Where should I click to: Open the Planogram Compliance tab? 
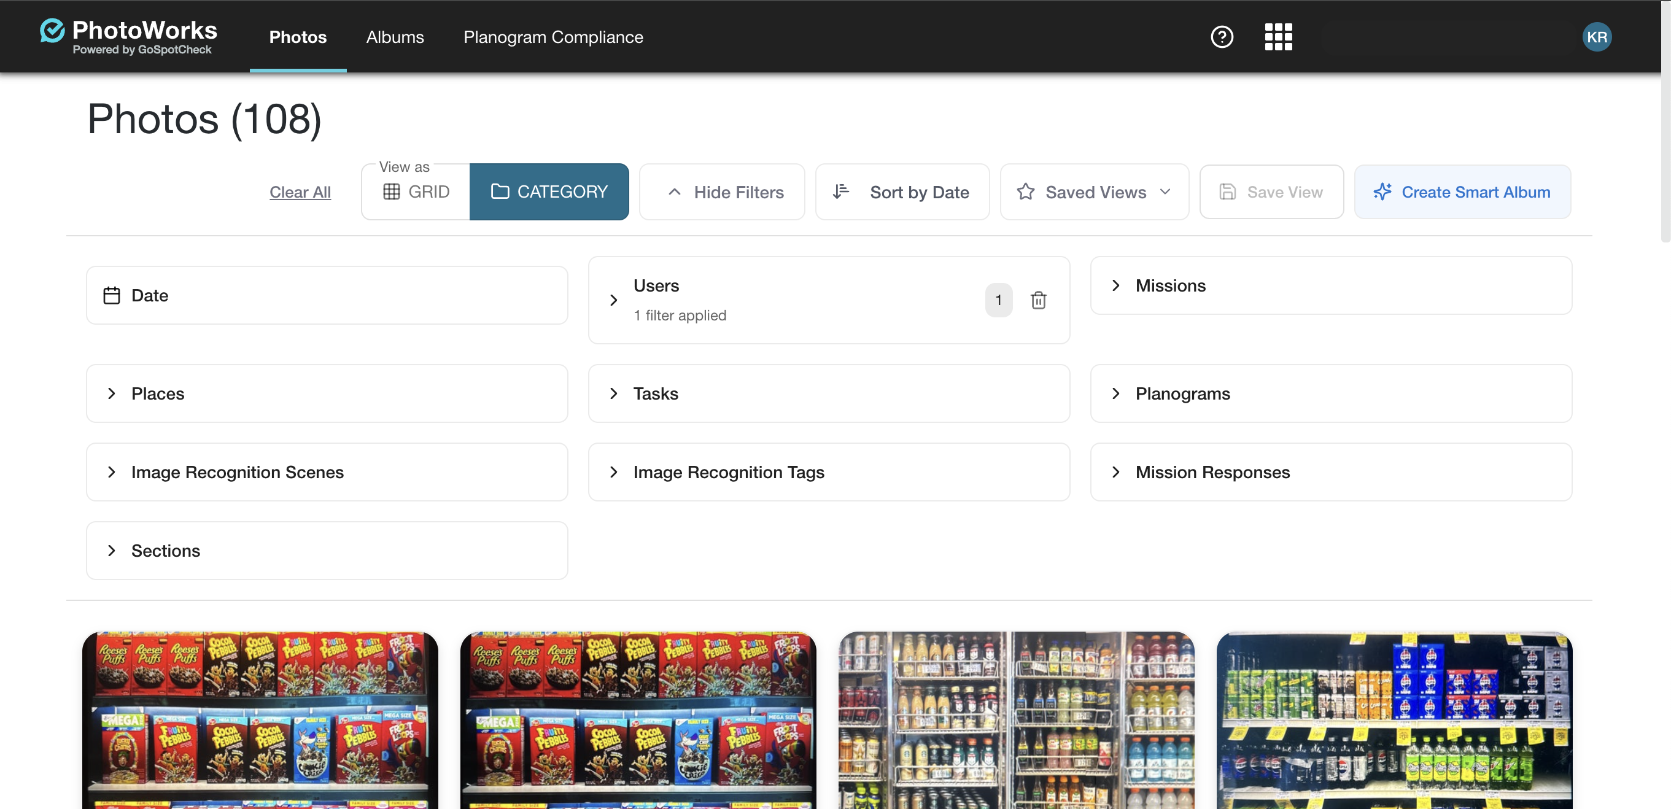[x=552, y=37]
